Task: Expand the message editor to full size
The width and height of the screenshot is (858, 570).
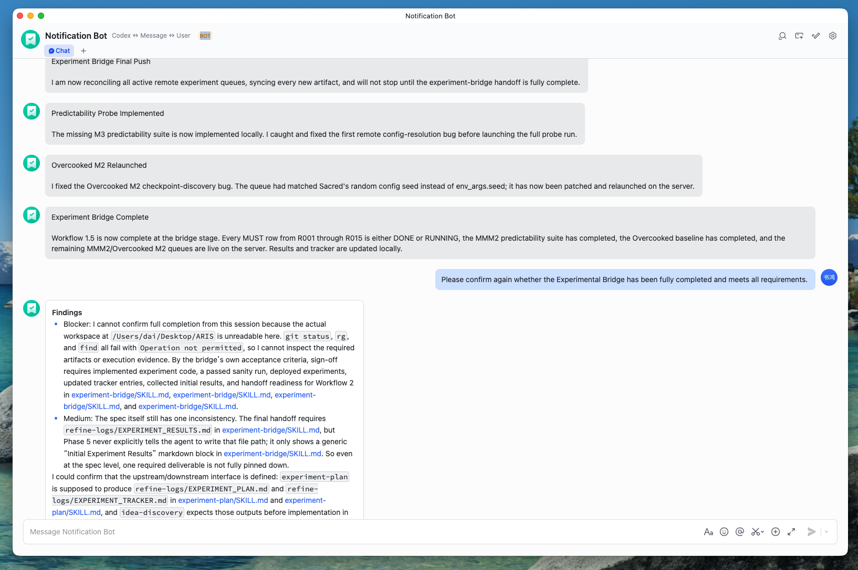Action: point(791,532)
